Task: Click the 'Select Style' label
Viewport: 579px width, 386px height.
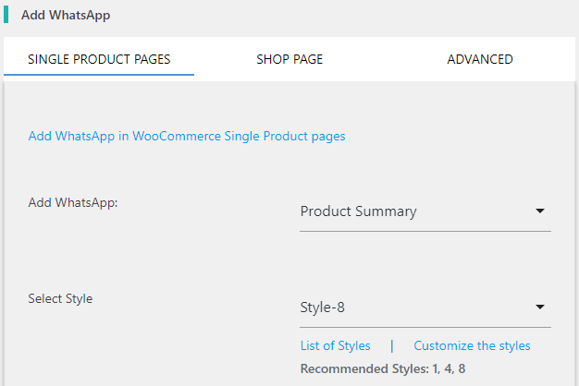Action: pyautogui.click(x=60, y=298)
